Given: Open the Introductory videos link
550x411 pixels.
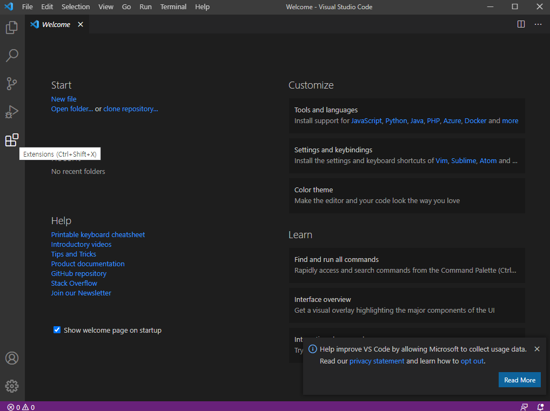Looking at the screenshot, I should (x=82, y=245).
